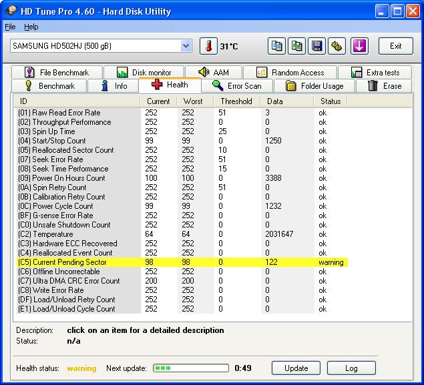This screenshot has height=385, width=424.
Task: Click the data value 2031647
Action: (279, 234)
